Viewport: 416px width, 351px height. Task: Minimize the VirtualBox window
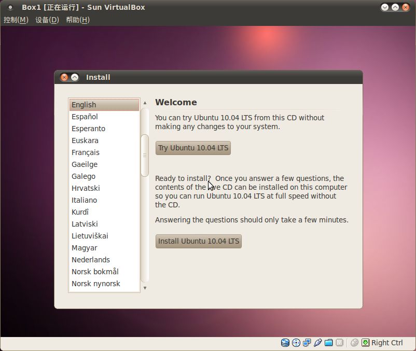tap(385, 7)
